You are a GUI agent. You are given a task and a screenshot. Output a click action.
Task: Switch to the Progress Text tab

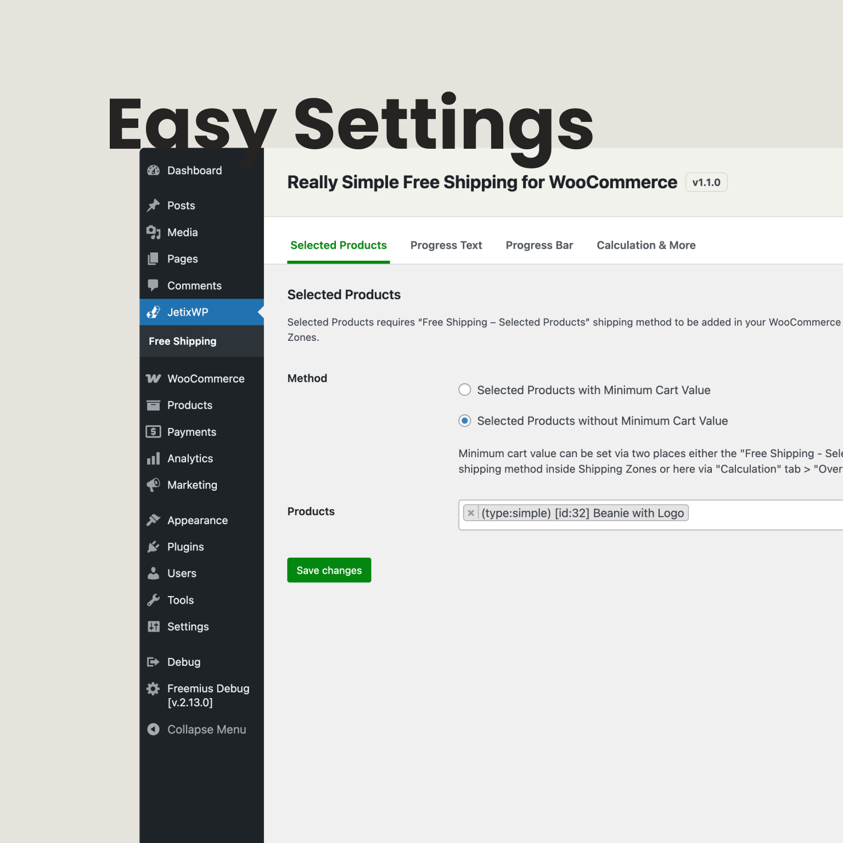[x=446, y=245]
